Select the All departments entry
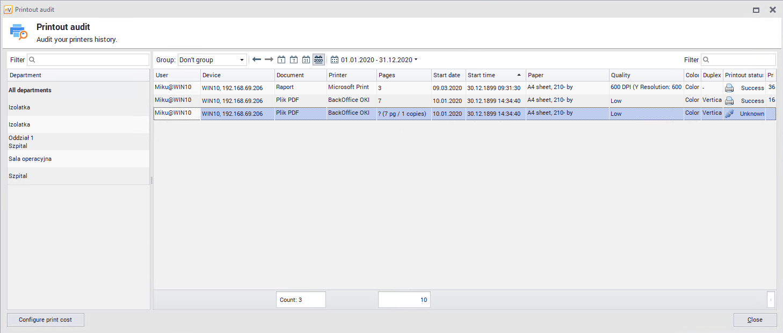The image size is (783, 333). [30, 90]
